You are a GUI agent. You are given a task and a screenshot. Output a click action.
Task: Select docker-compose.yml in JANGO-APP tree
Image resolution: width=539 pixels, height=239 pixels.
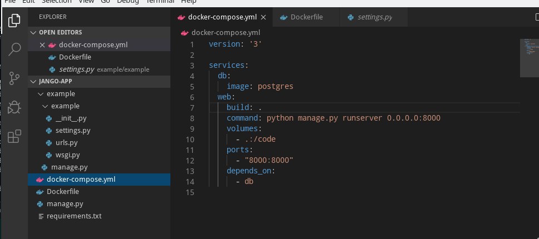click(x=99, y=180)
